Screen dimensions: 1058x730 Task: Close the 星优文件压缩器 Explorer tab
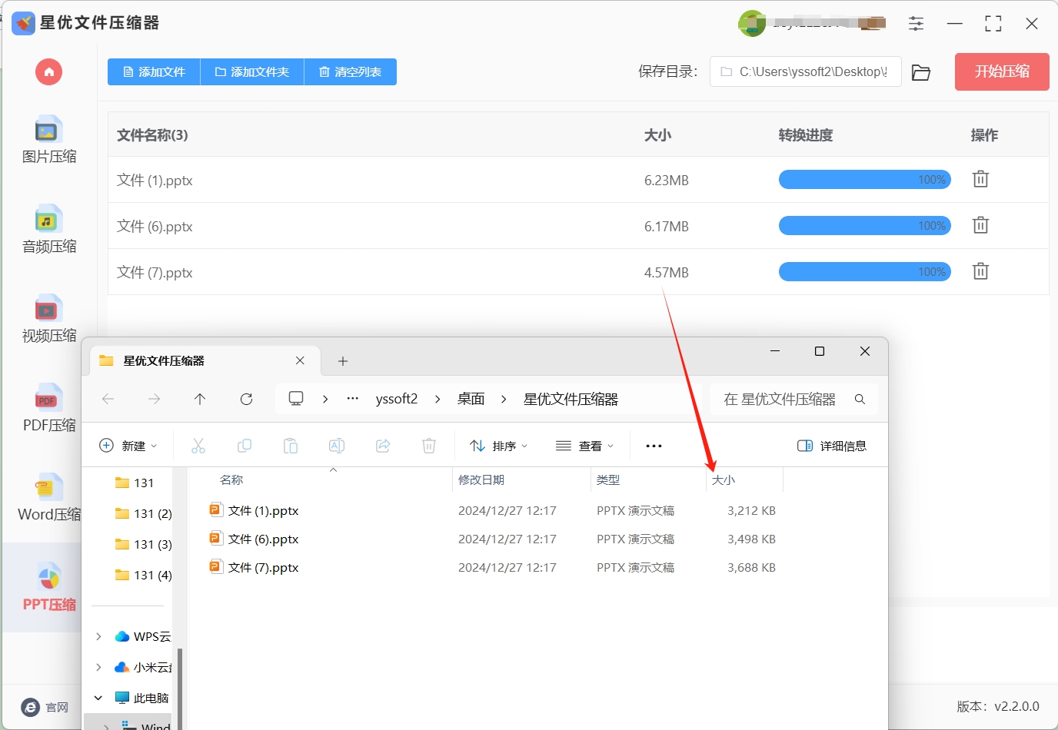[300, 360]
